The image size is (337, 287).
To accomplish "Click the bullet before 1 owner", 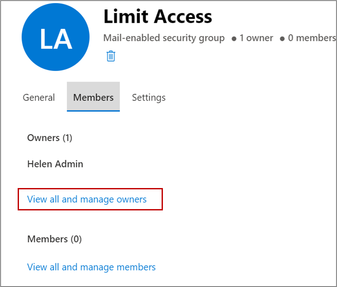I will pyautogui.click(x=234, y=39).
